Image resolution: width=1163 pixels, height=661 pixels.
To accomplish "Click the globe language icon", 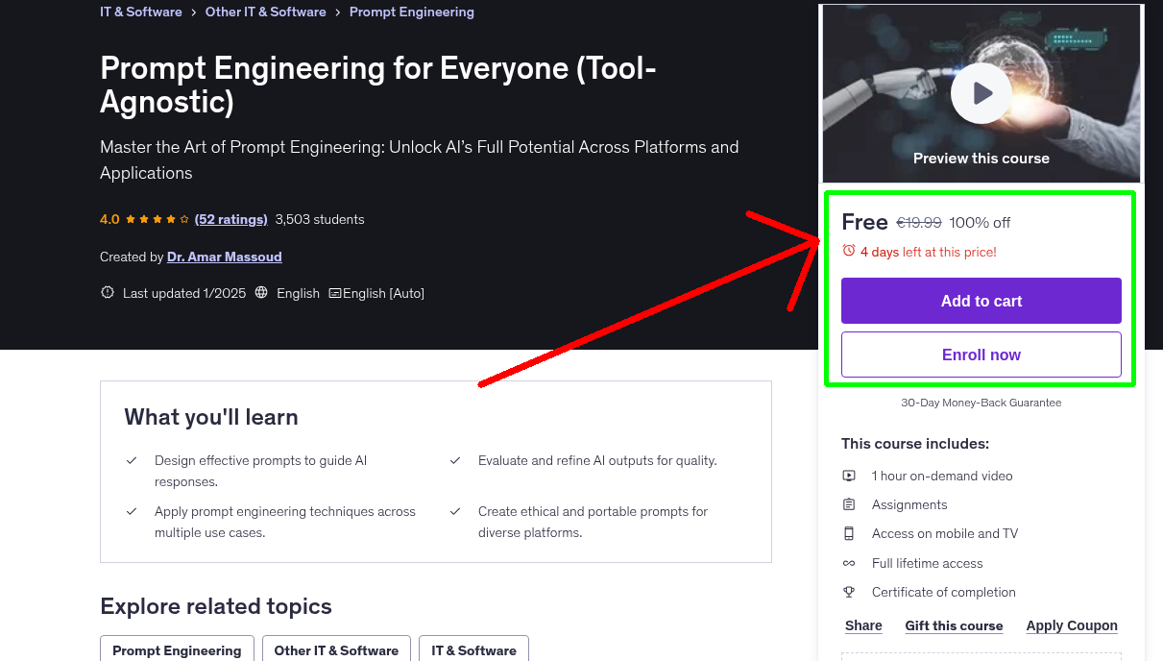I will pos(261,293).
